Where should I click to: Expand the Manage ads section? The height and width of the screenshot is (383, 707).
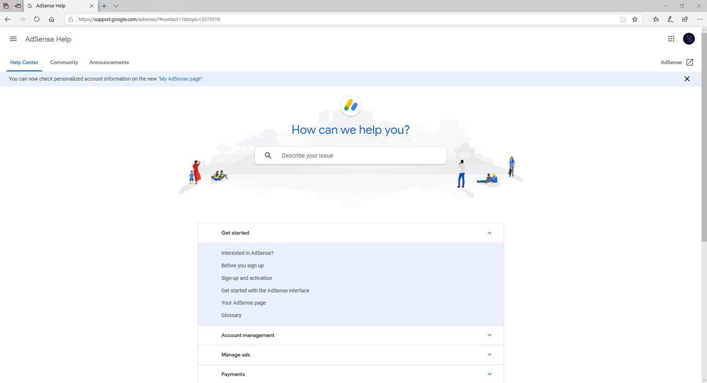pyautogui.click(x=490, y=355)
